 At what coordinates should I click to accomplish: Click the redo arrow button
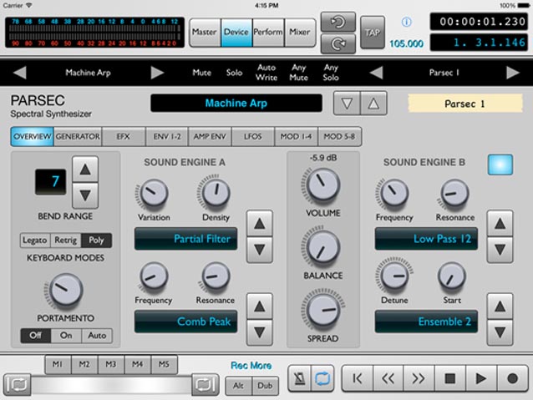tap(338, 43)
